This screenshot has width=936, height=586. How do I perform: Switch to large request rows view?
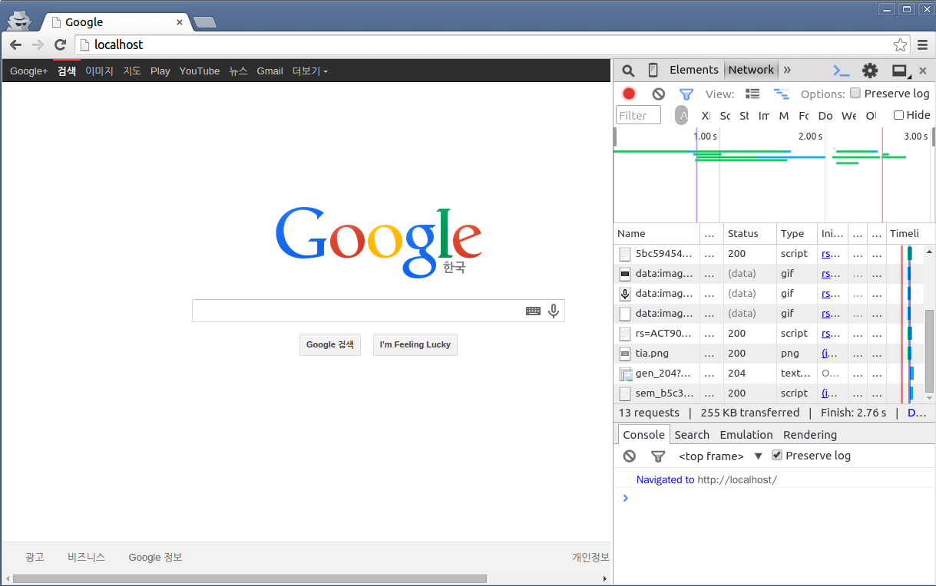pos(752,94)
